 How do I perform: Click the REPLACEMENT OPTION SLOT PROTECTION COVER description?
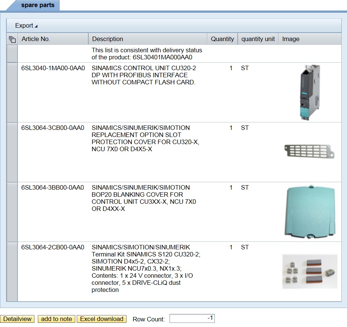[x=145, y=138]
